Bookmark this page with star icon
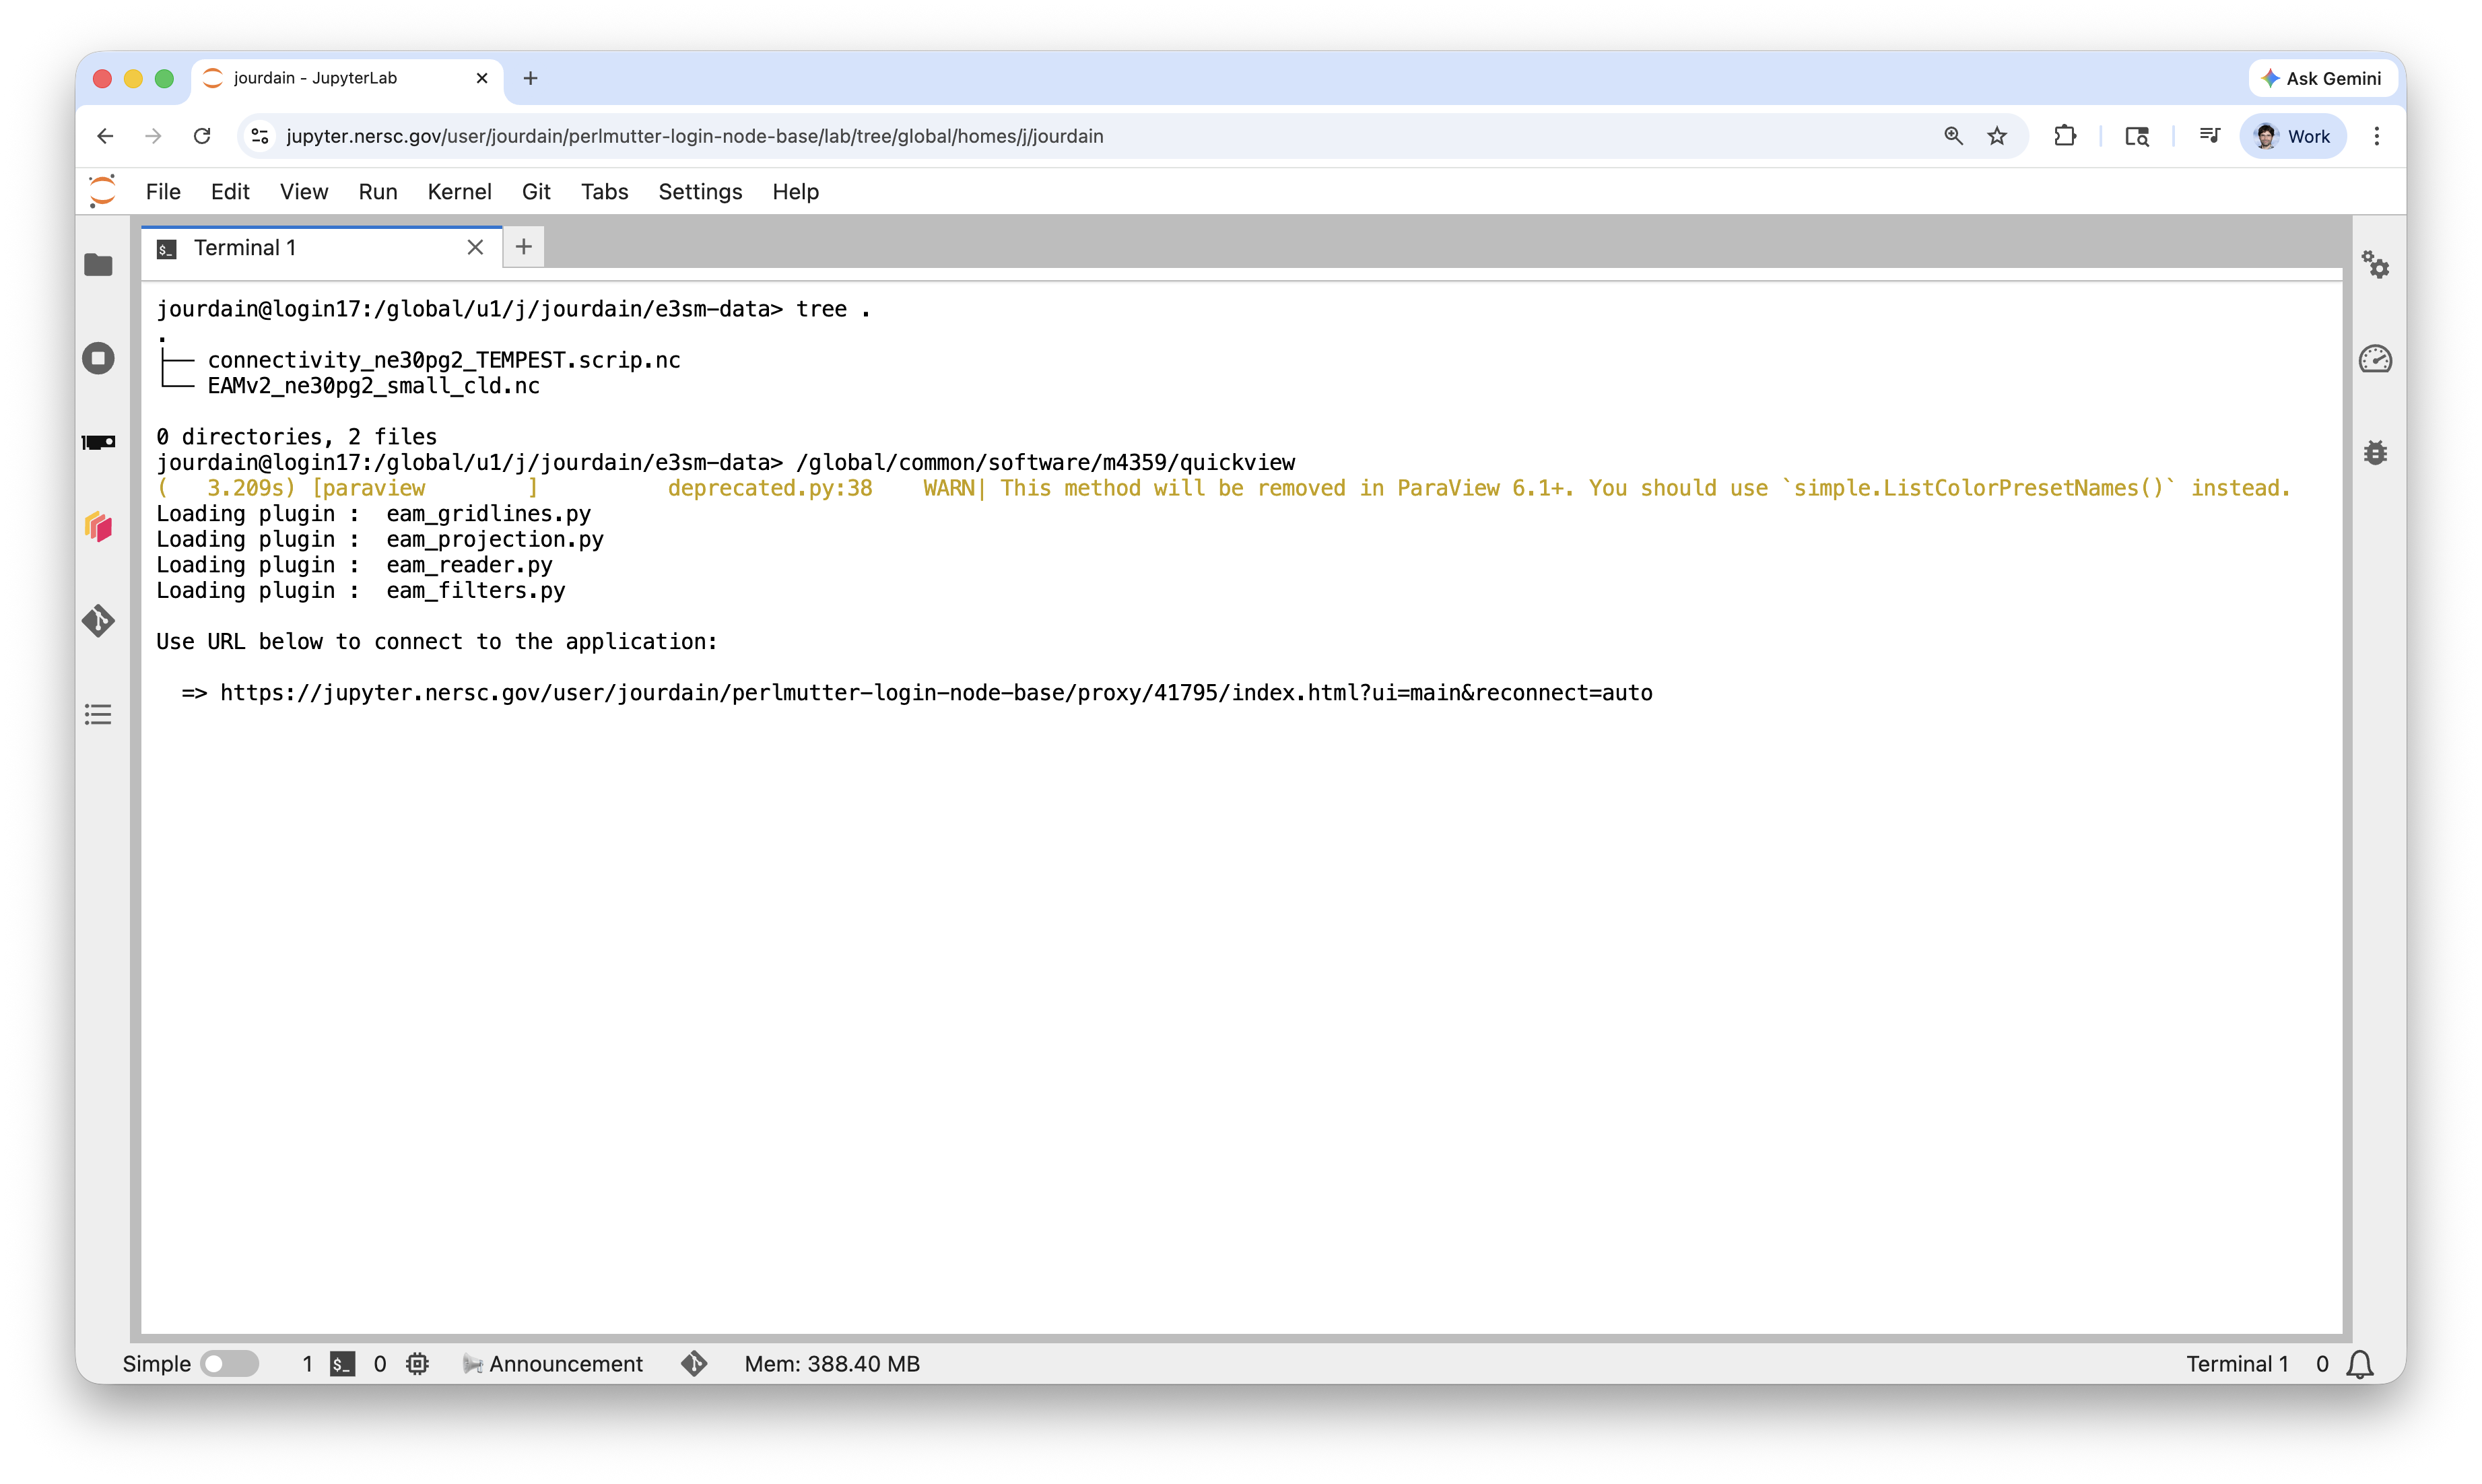2482x1484 pixels. [1997, 136]
